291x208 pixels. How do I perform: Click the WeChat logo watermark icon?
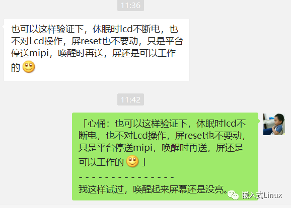coord(233,195)
